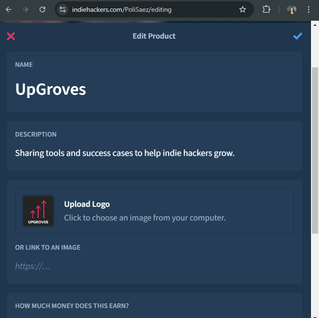Save product with the blue checkmark
The width and height of the screenshot is (319, 318).
pyautogui.click(x=297, y=36)
